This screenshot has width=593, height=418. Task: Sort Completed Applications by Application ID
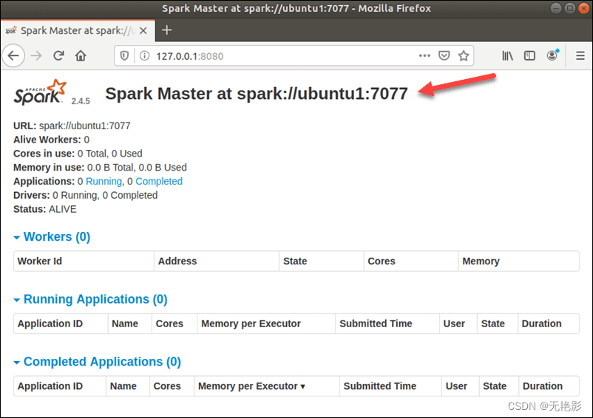[50, 386]
